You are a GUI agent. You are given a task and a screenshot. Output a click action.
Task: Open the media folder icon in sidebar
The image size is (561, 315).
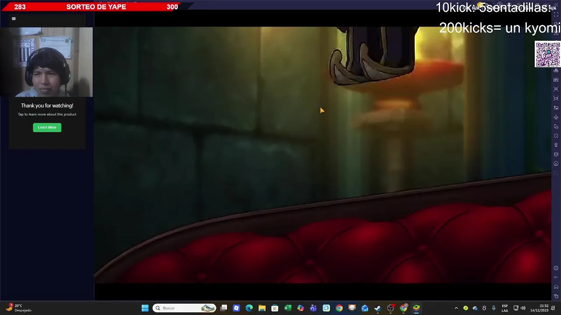coord(556,108)
